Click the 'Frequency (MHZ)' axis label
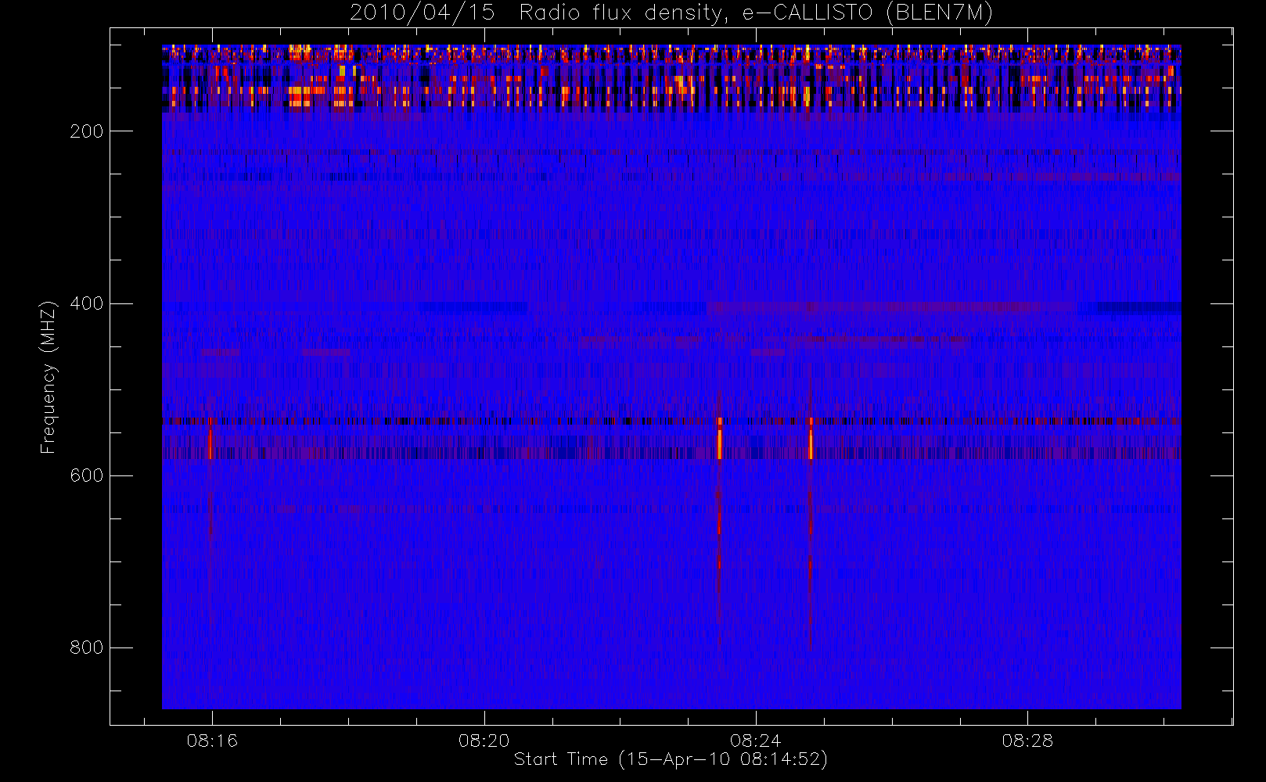This screenshot has height=782, width=1266. point(49,377)
